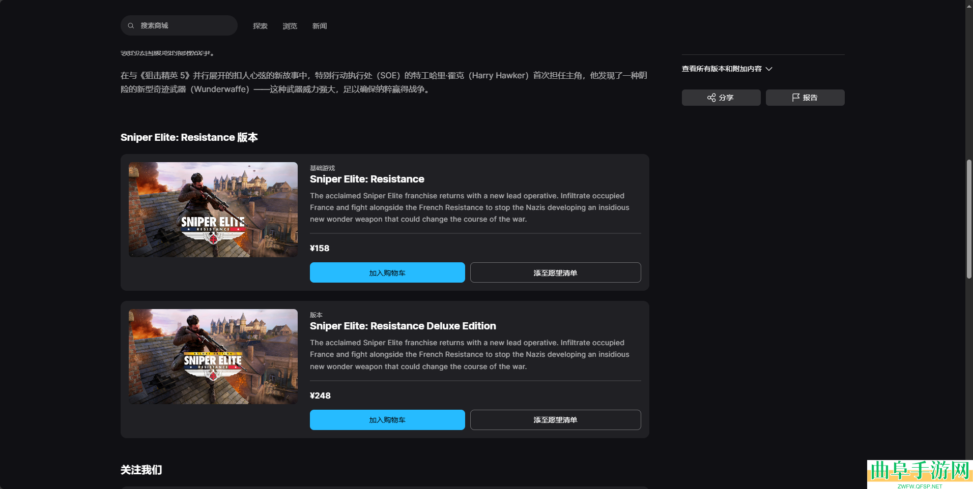
Task: Click the Resistance Deluxe Edition title link
Action: (403, 326)
